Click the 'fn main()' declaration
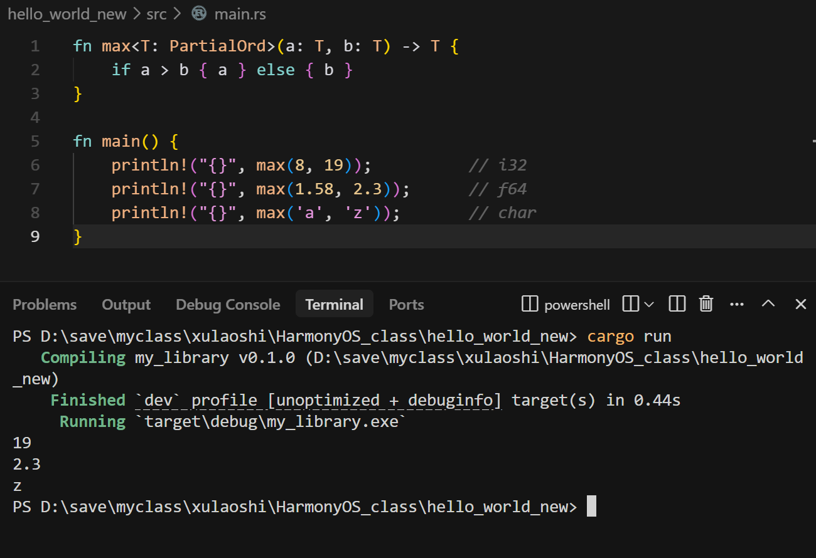The width and height of the screenshot is (816, 558). click(116, 141)
